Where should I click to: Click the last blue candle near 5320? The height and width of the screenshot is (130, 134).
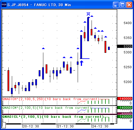click(109, 48)
